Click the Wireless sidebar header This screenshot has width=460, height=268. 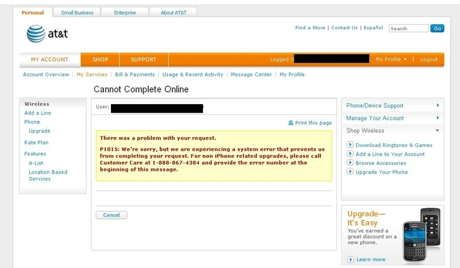click(x=37, y=104)
